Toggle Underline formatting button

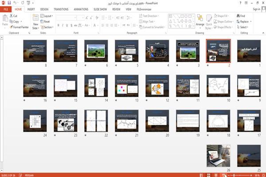[67, 25]
